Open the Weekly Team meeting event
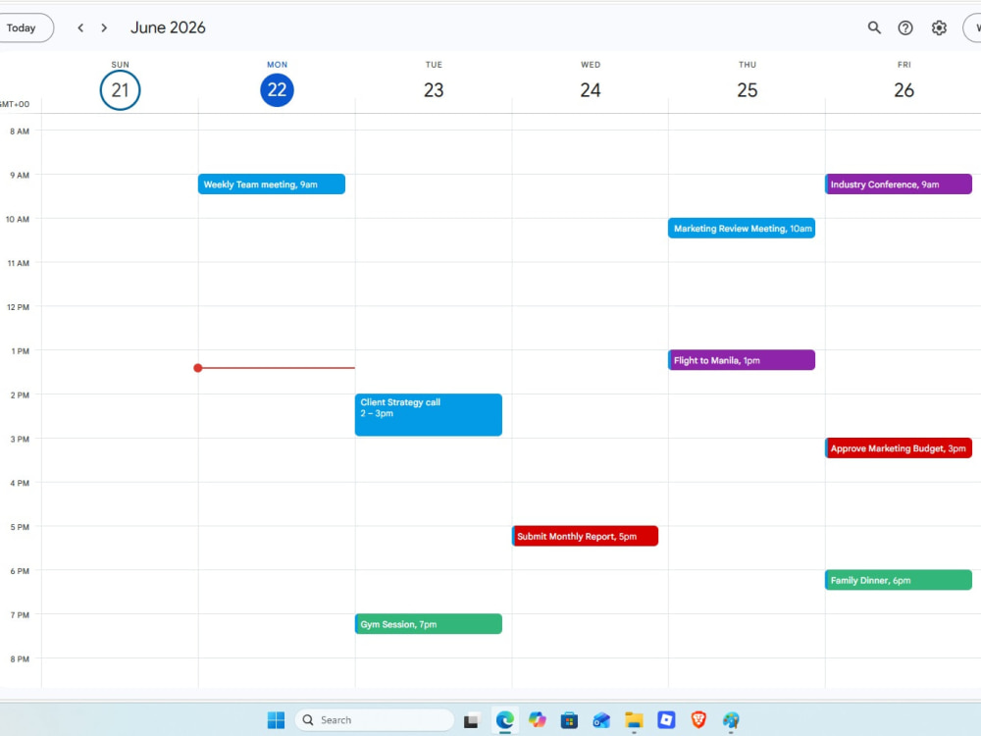The height and width of the screenshot is (736, 981). coord(272,184)
